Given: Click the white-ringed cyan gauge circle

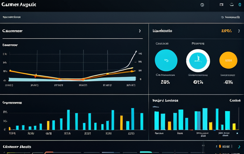Looking at the screenshot, I should tap(198, 60).
